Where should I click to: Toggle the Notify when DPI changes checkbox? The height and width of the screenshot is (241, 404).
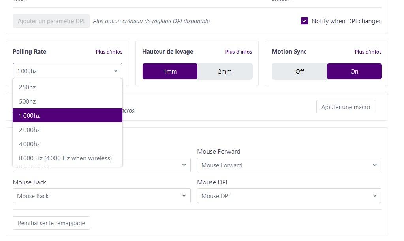coord(304,21)
